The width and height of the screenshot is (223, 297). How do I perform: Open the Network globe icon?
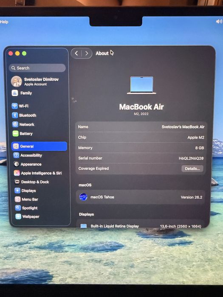pyautogui.click(x=15, y=124)
